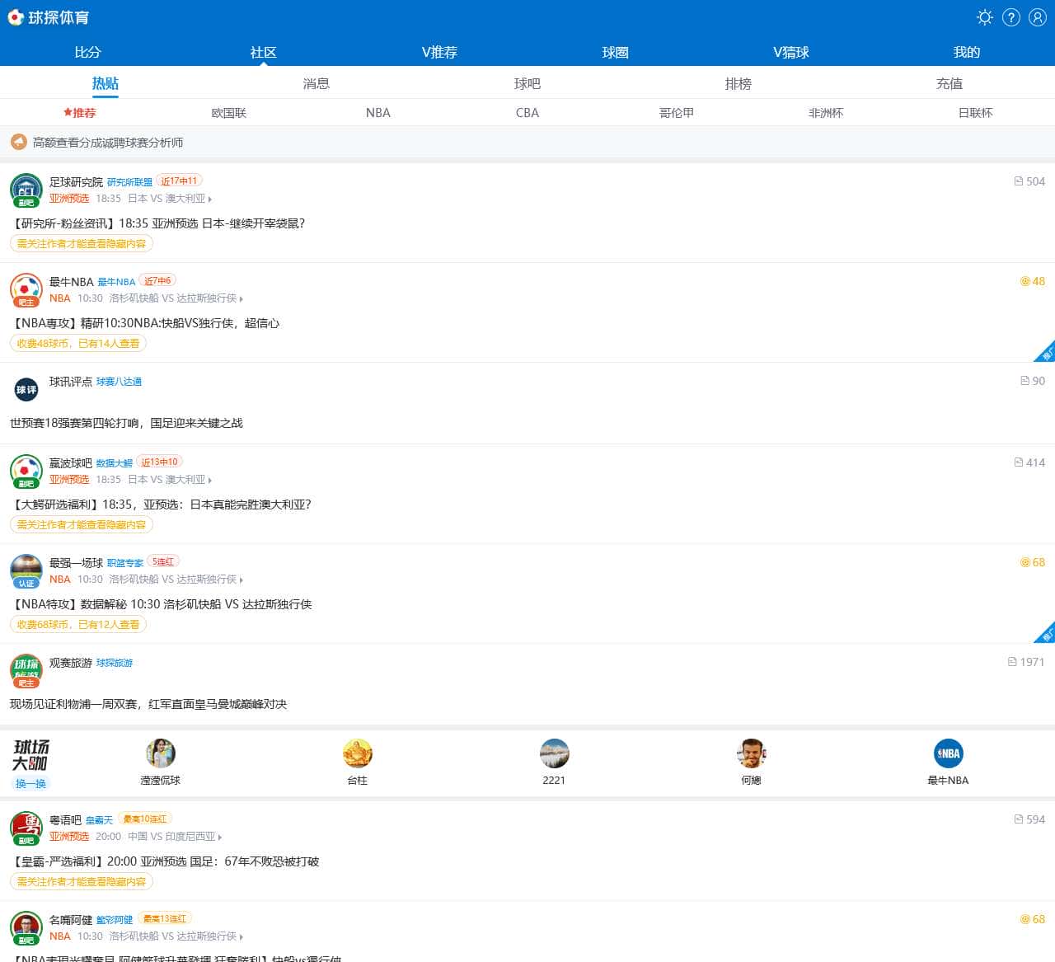The width and height of the screenshot is (1055, 962).
Task: Filter posts by NBA category
Action: (x=378, y=113)
